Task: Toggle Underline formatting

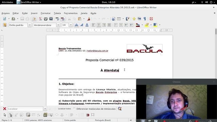Action: click(x=87, y=25)
